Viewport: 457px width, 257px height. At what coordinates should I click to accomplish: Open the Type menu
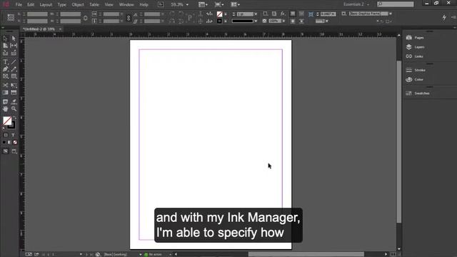62,5
